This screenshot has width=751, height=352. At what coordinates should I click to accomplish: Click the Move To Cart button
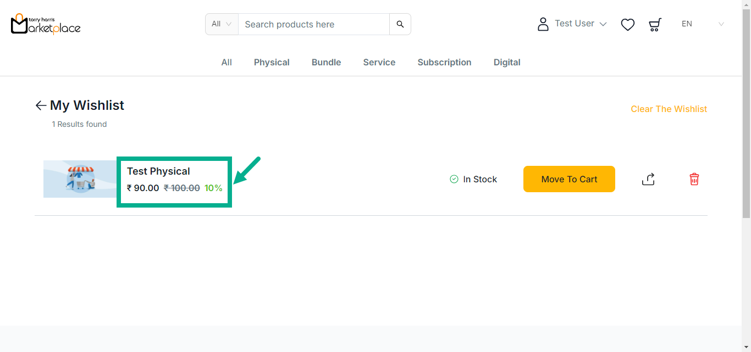click(569, 179)
